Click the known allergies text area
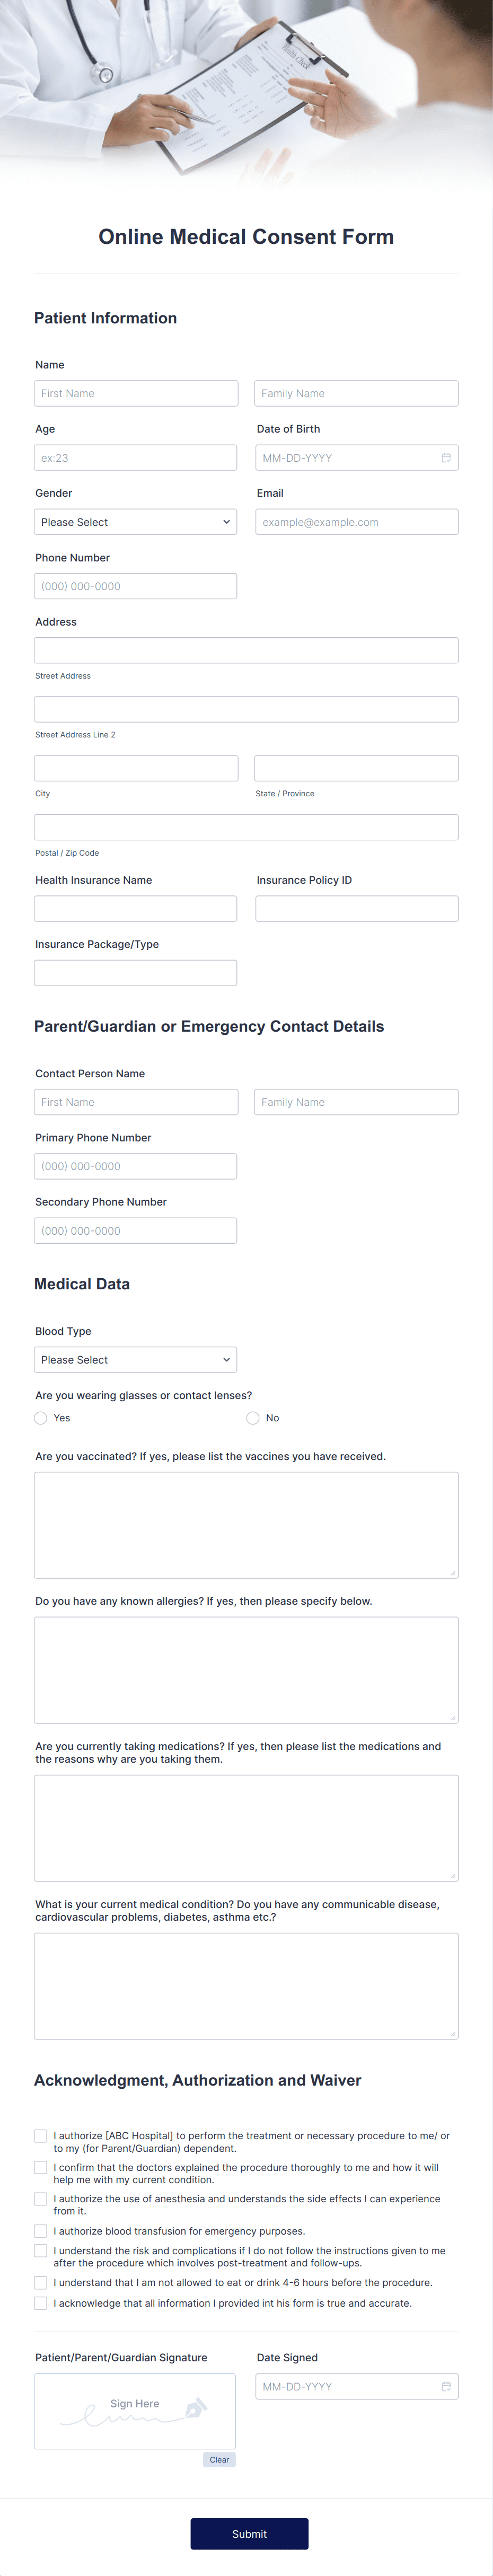The height and width of the screenshot is (2576, 493). point(246,1670)
